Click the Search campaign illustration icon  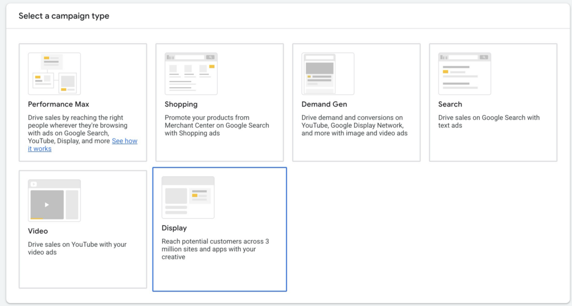point(465,74)
